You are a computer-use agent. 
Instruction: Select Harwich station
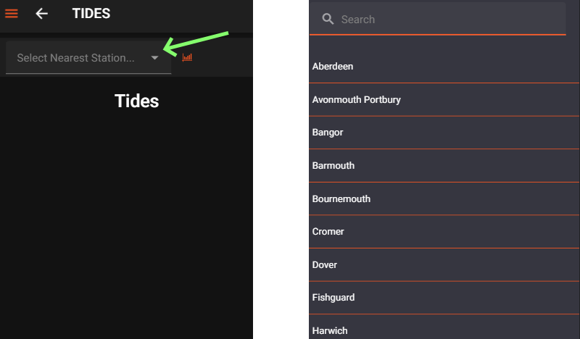444,328
